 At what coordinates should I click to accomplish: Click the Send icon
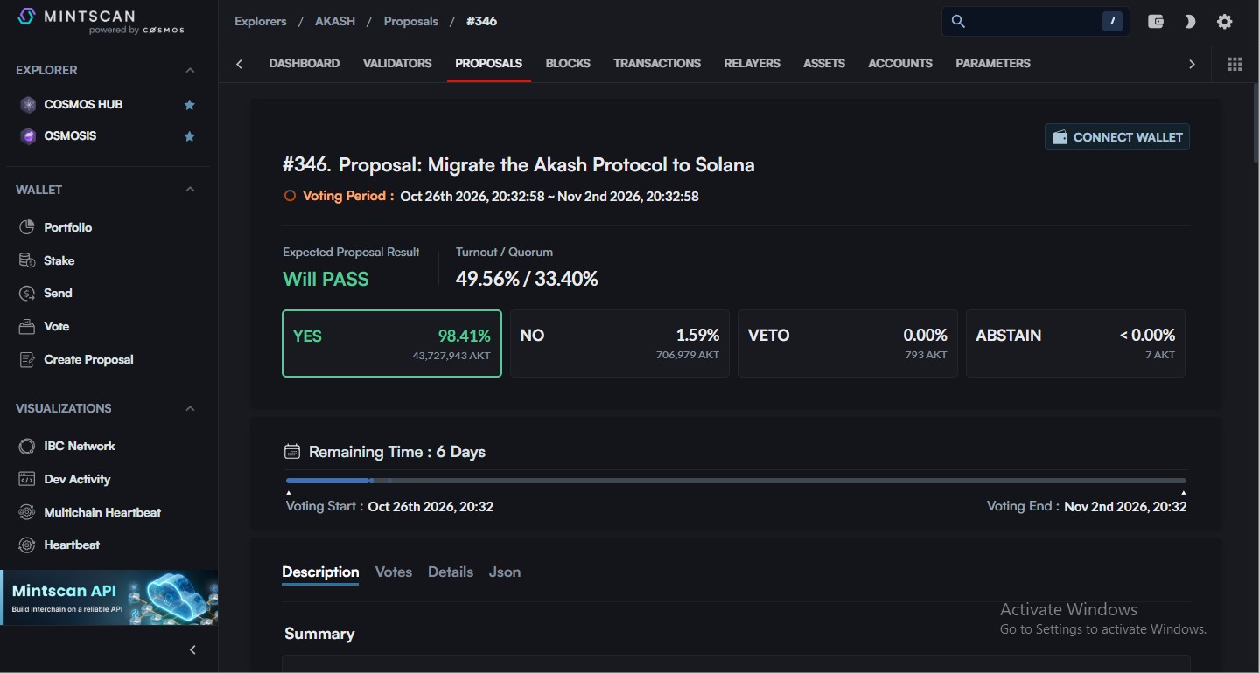click(x=27, y=294)
